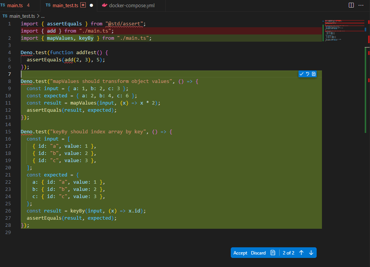Click "Deno" on line 4

(x=26, y=53)
